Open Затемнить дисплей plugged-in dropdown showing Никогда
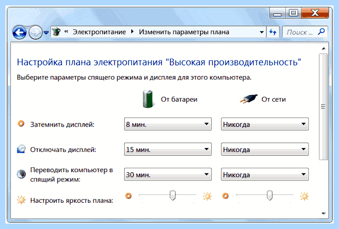The width and height of the screenshot is (339, 229). click(265, 124)
